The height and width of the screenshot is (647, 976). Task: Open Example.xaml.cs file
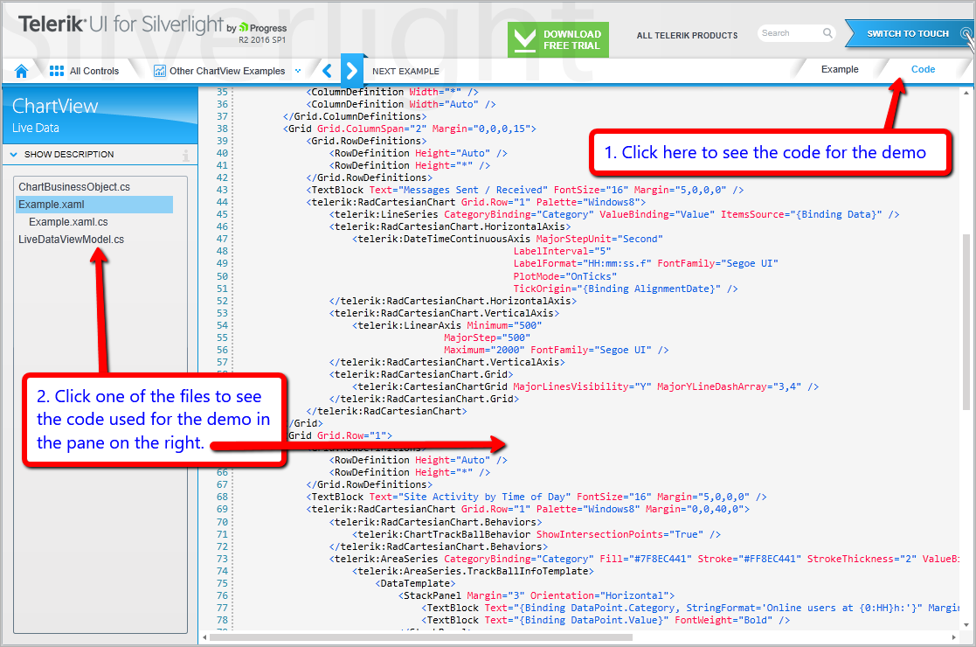pos(68,222)
